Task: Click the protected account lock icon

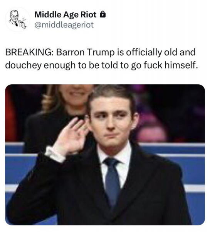Action: click(102, 15)
